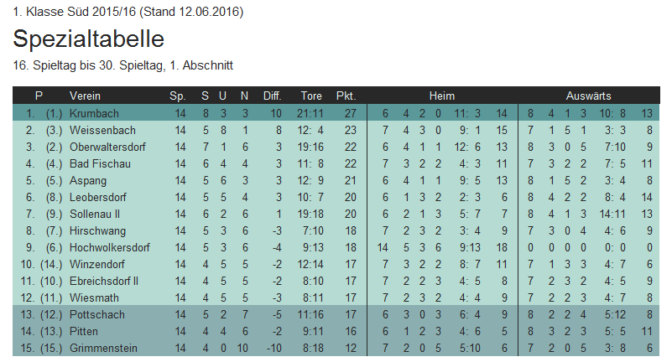Image resolution: width=672 pixels, height=362 pixels.
Task: Select Oberwaltersdorf in the table
Action: point(108,147)
